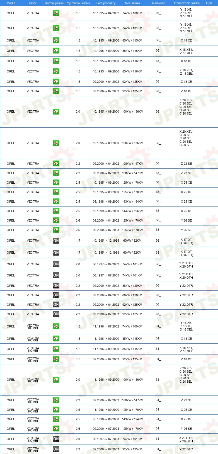
Task: Click the 144kW / 196KM power cell
Action: click(x=133, y=211)
